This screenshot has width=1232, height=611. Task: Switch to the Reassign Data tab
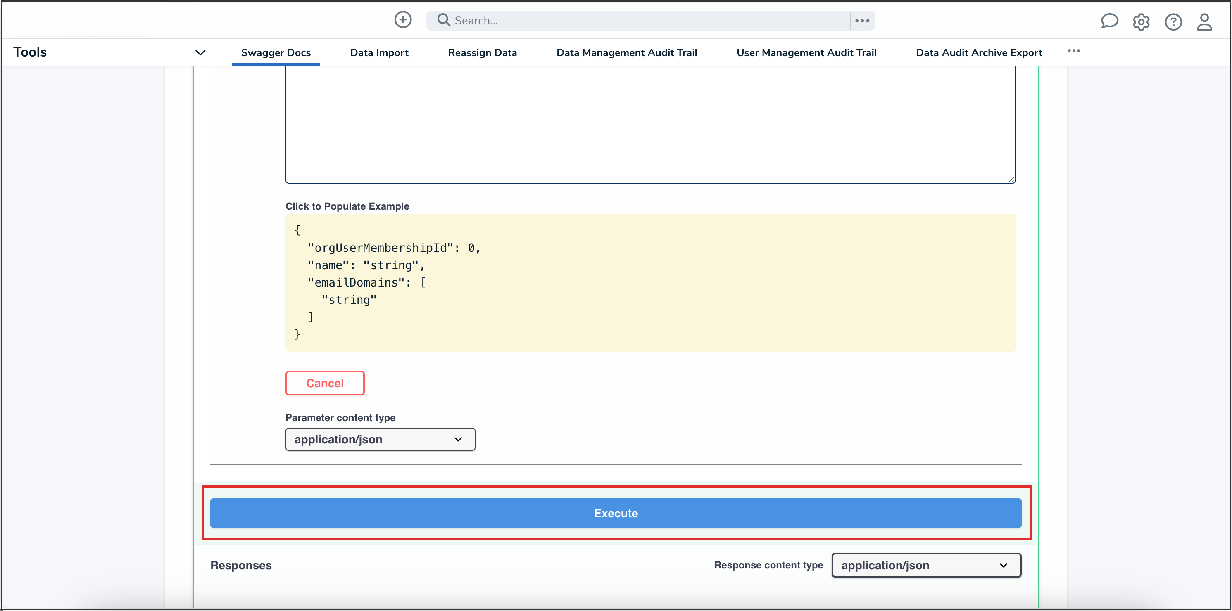tap(482, 52)
